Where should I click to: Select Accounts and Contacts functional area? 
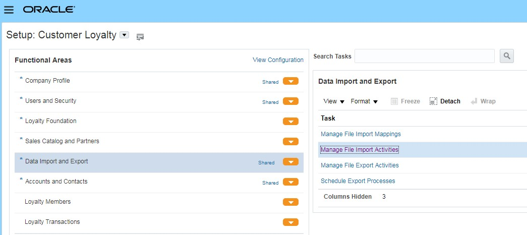(56, 182)
